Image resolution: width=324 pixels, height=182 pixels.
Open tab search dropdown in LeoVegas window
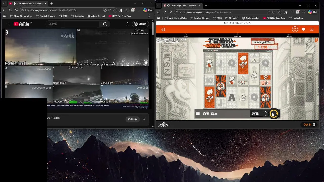(158, 5)
